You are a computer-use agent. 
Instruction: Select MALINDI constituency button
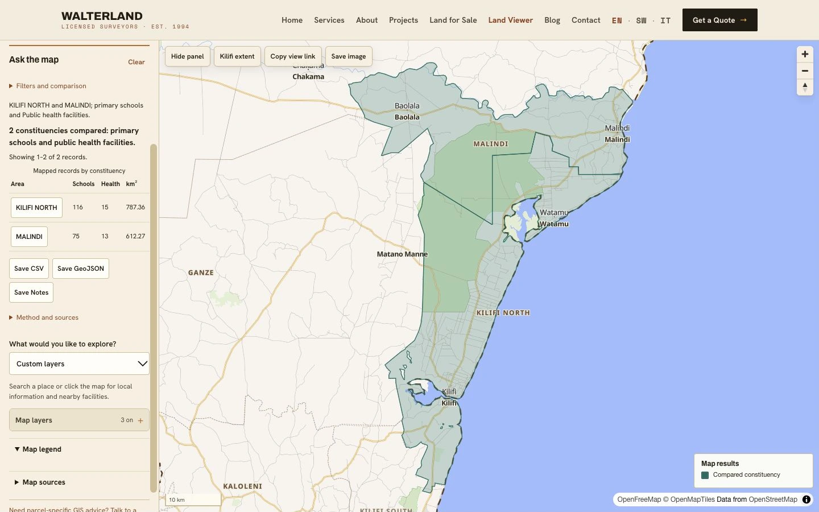pyautogui.click(x=29, y=237)
